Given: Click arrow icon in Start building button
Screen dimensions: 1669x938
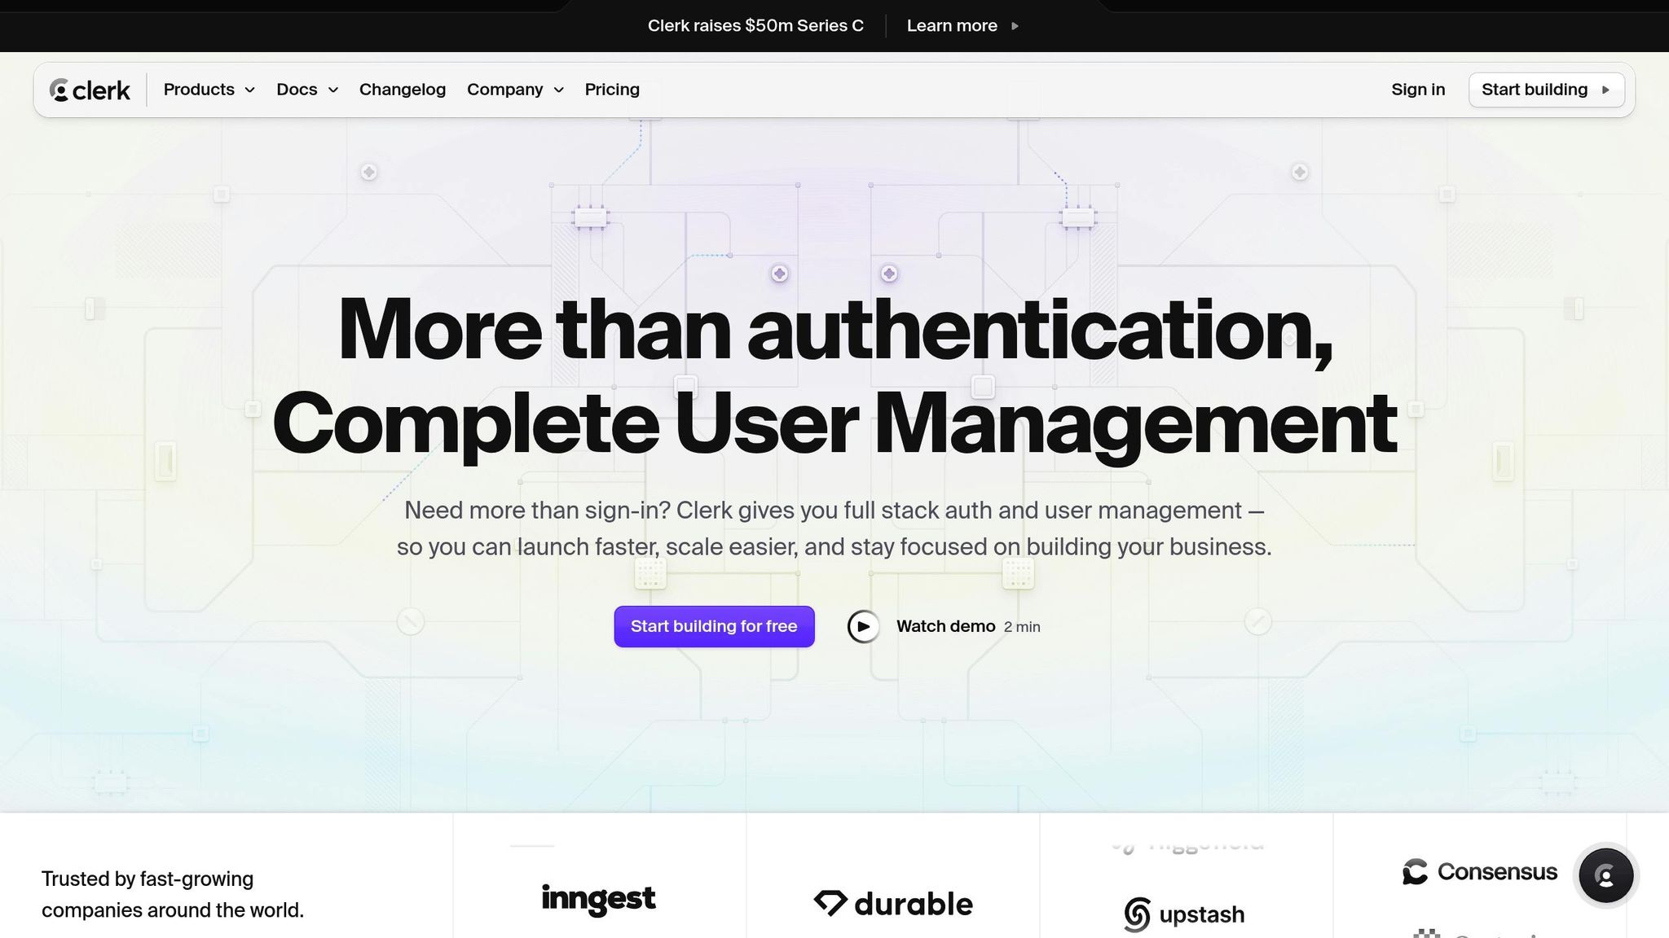Looking at the screenshot, I should tap(1605, 90).
